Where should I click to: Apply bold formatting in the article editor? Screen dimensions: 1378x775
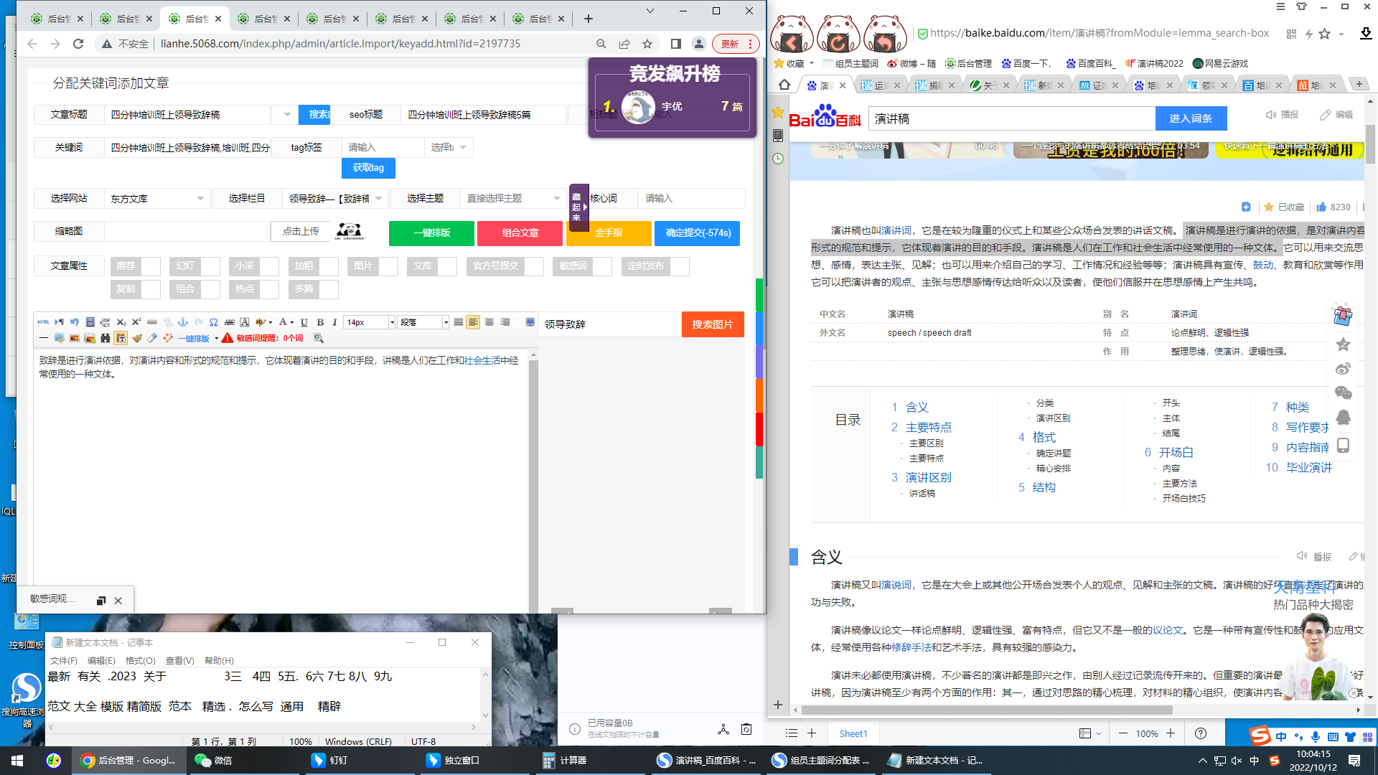pyautogui.click(x=319, y=323)
